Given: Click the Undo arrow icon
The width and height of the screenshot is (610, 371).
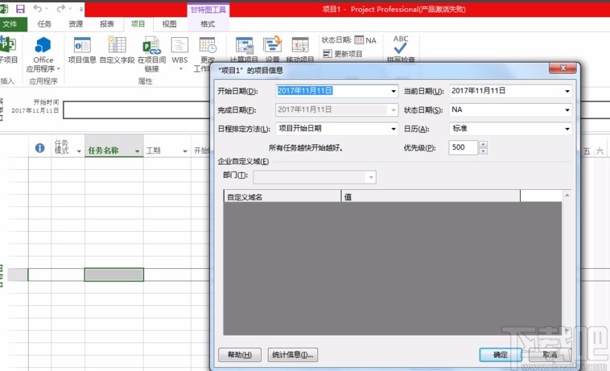Looking at the screenshot, I should coord(37,8).
